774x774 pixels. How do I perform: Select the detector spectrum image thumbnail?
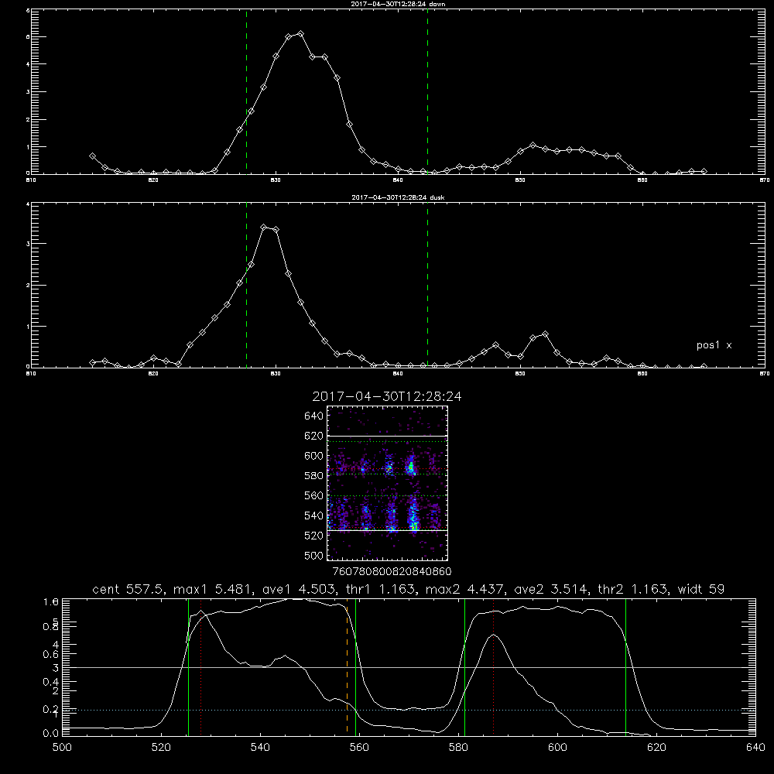(388, 483)
